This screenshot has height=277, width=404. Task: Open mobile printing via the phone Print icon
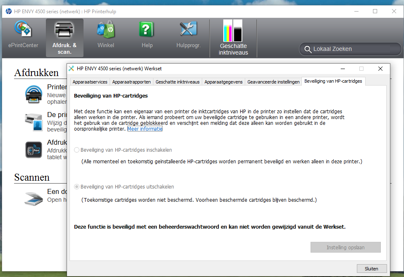coord(33,150)
